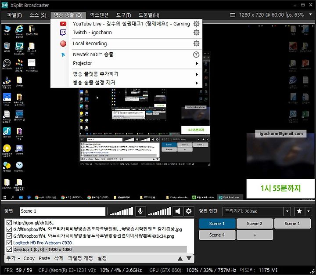Mute the microphone icon
316x275 pixels.
140,211
